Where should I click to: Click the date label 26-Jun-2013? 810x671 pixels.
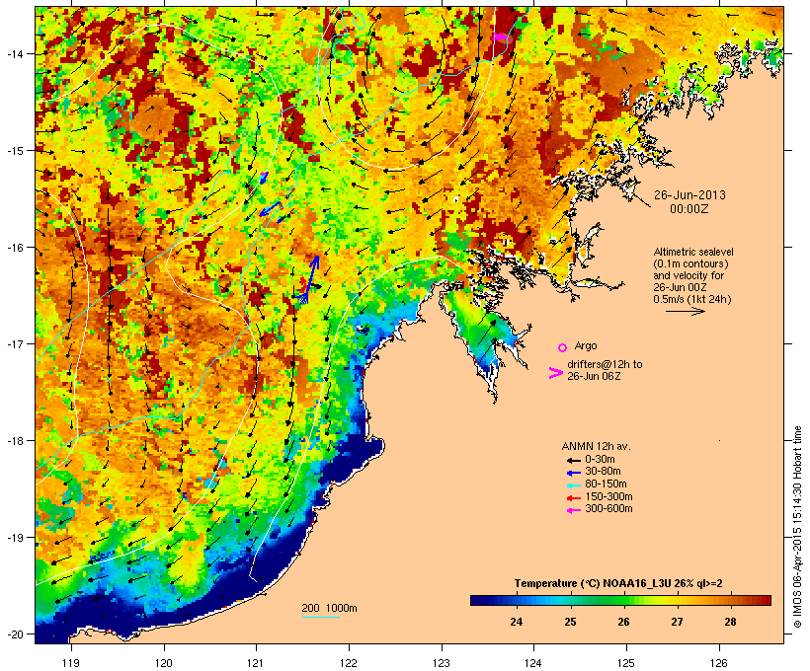point(689,195)
